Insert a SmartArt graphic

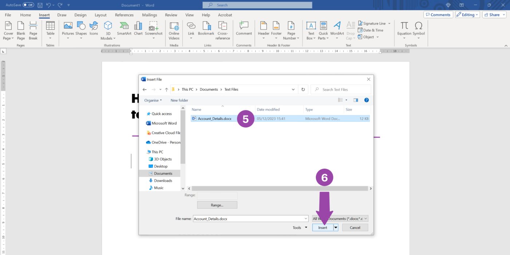click(x=124, y=29)
